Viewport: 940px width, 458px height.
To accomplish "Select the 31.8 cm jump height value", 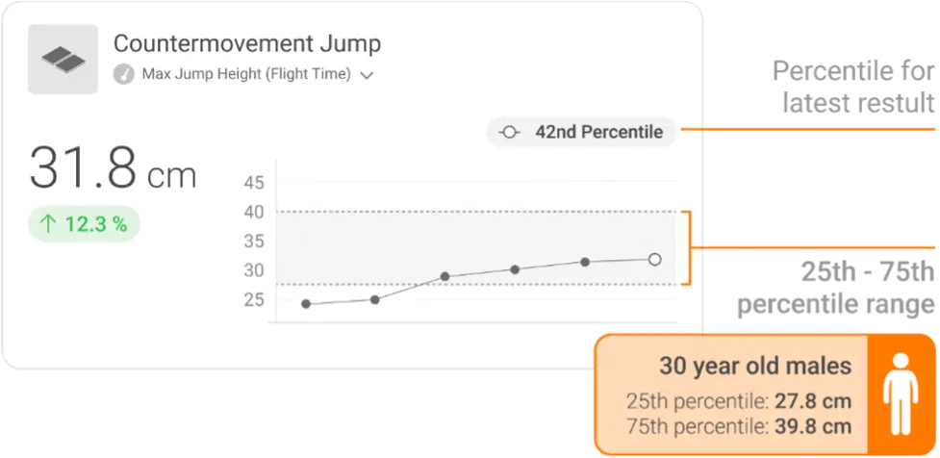I will pyautogui.click(x=113, y=170).
